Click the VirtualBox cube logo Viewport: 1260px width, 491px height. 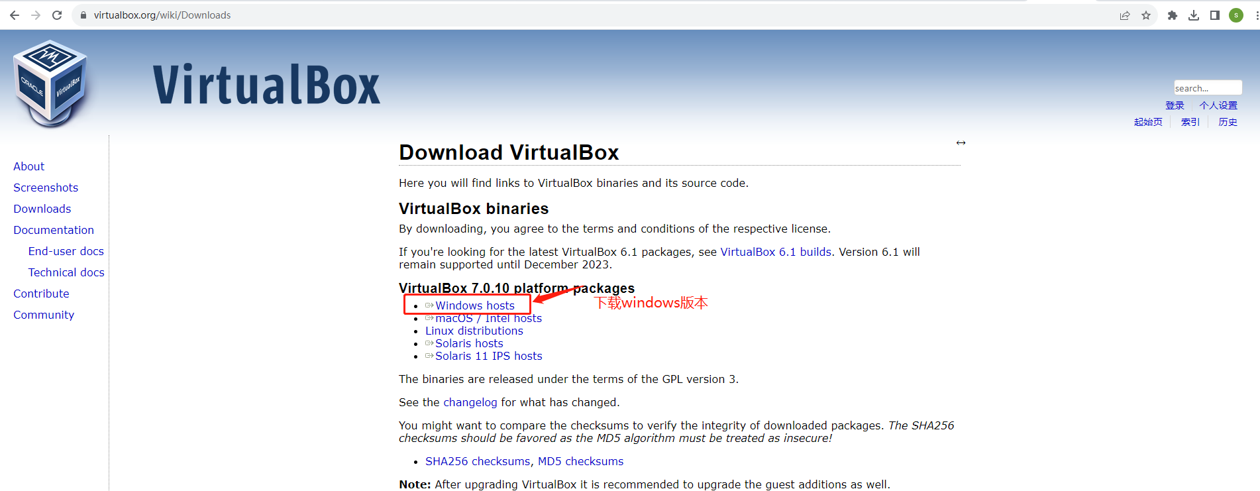51,83
